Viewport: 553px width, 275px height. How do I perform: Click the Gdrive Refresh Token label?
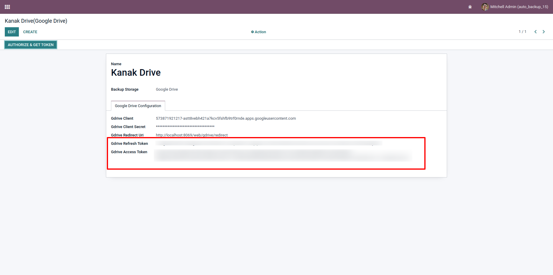[x=130, y=144]
